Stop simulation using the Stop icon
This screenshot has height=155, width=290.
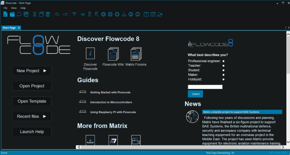(x=117, y=14)
